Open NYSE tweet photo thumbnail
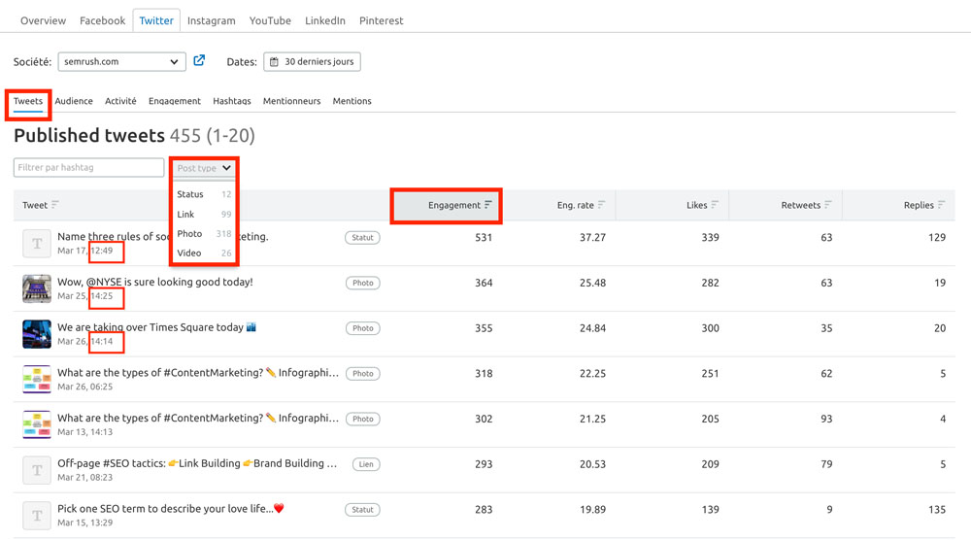Viewport: 971px width, 540px height. pos(37,288)
